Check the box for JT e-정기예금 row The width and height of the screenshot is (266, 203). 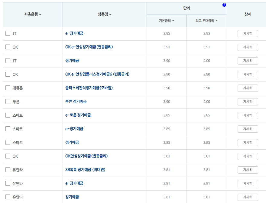pos(8,33)
